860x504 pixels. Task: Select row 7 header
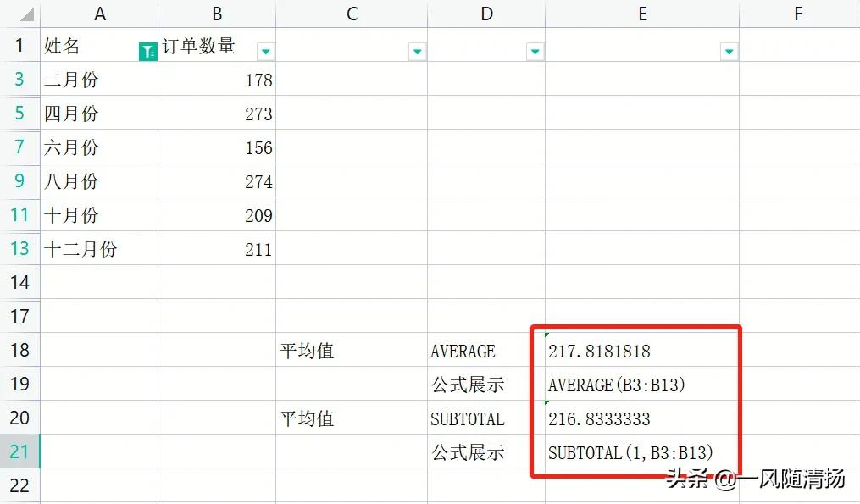pos(19,147)
